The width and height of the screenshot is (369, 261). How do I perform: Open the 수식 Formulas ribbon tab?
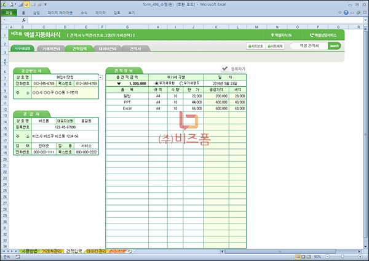tap(84, 13)
